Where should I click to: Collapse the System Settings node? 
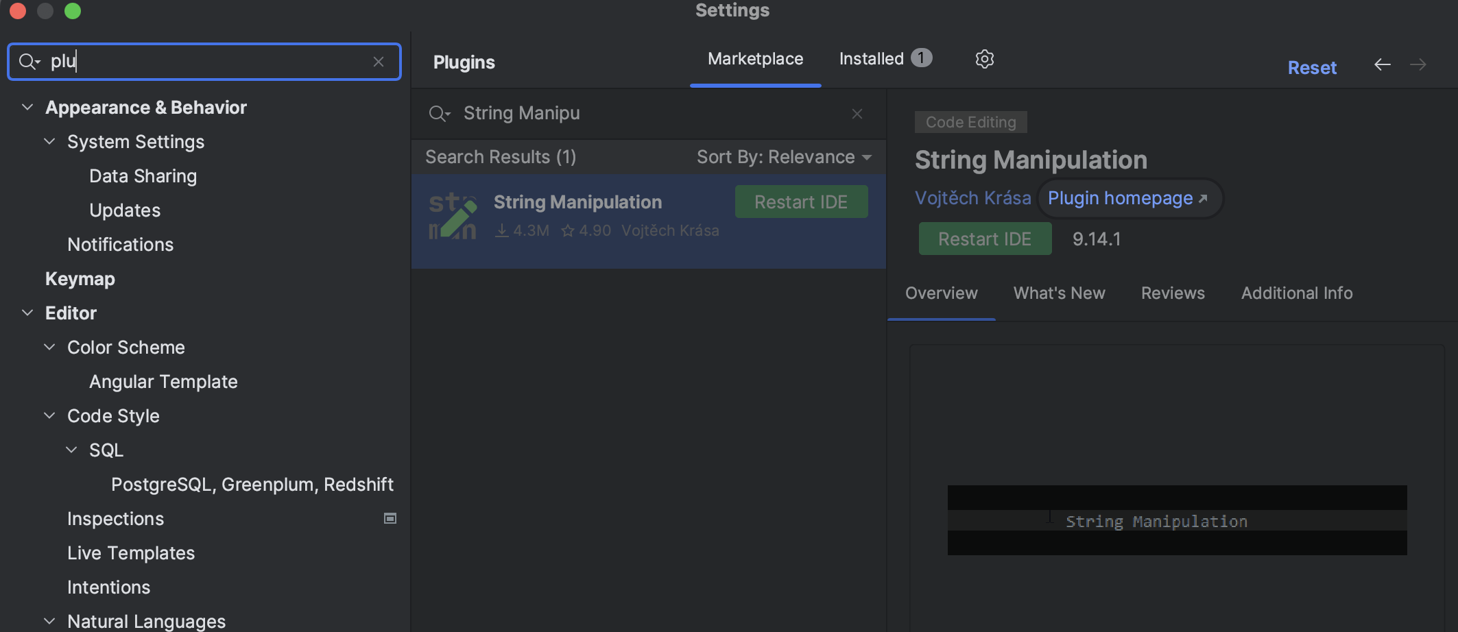pyautogui.click(x=49, y=142)
